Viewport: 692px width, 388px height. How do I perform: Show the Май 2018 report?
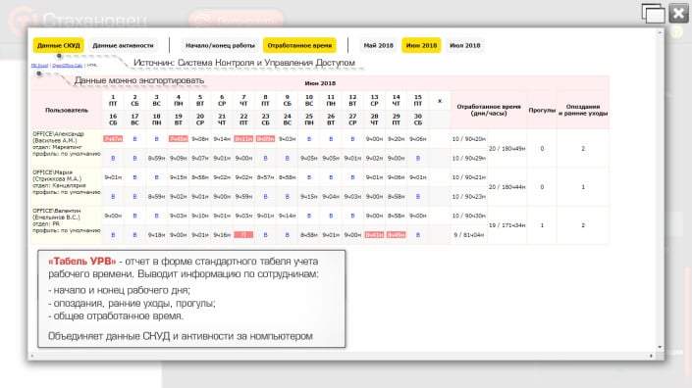click(x=378, y=45)
